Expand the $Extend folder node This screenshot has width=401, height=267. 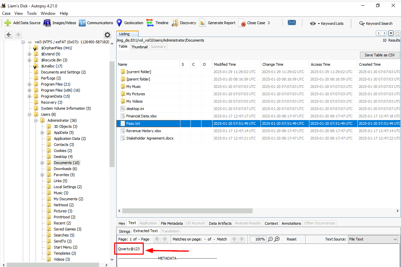30,54
